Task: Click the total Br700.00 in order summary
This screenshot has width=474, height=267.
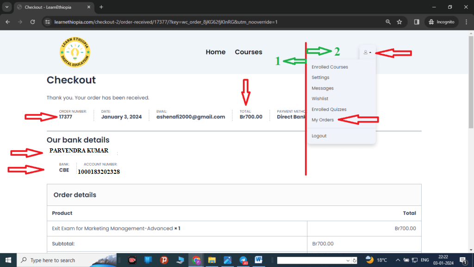Action: tap(251, 117)
